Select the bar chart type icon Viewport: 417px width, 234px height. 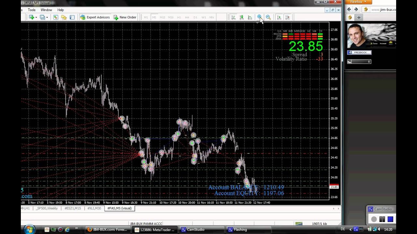(233, 17)
